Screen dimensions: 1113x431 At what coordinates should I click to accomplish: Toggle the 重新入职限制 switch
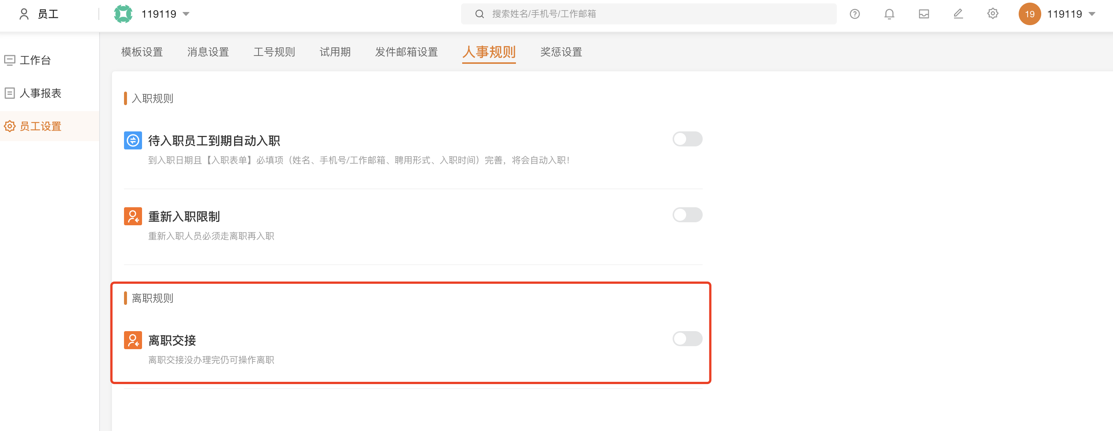687,215
